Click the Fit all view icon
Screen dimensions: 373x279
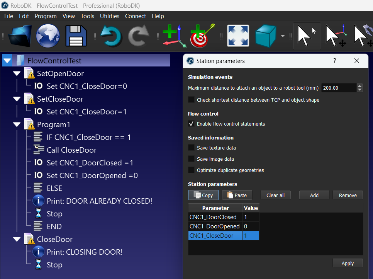pos(238,36)
